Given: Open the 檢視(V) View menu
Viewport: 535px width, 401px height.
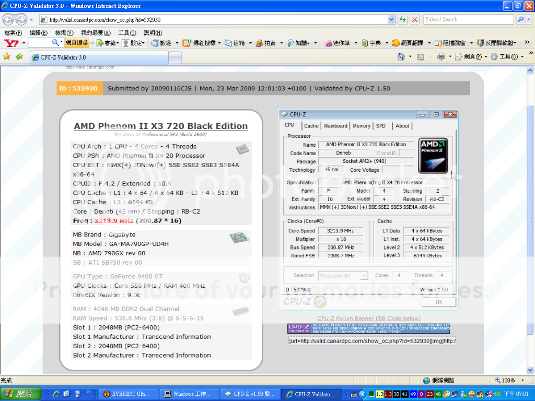Looking at the screenshot, I should pyautogui.click(x=64, y=33).
